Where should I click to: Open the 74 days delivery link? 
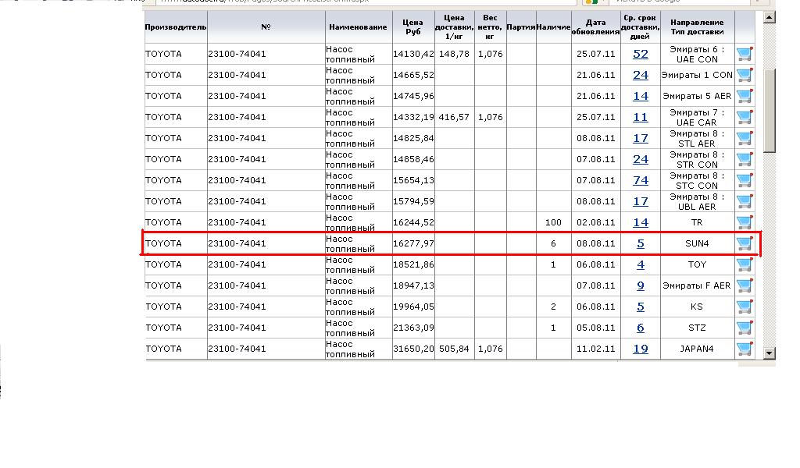click(x=641, y=180)
